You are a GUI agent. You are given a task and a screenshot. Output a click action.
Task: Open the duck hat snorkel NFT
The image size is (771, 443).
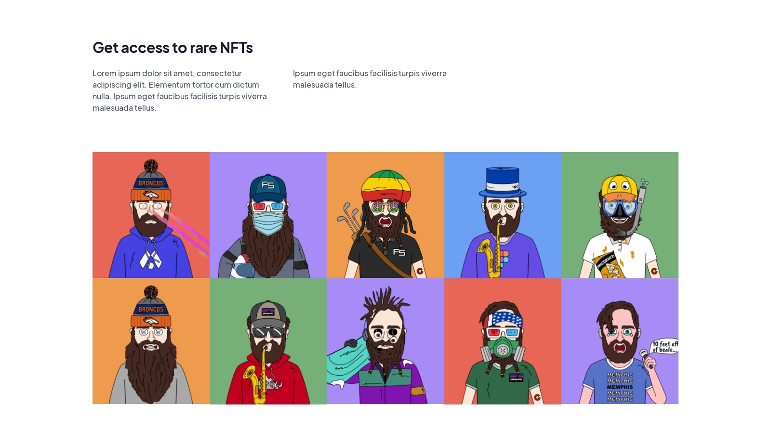[620, 215]
